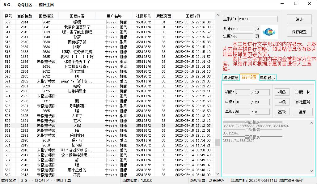Click the 共计 pages field
The height and width of the screenshot is (184, 317).
(x=243, y=29)
